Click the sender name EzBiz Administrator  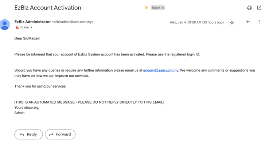(32, 22)
